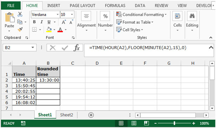Click the Insert Function fx icon
The height and width of the screenshot is (128, 216).
[x=77, y=48]
